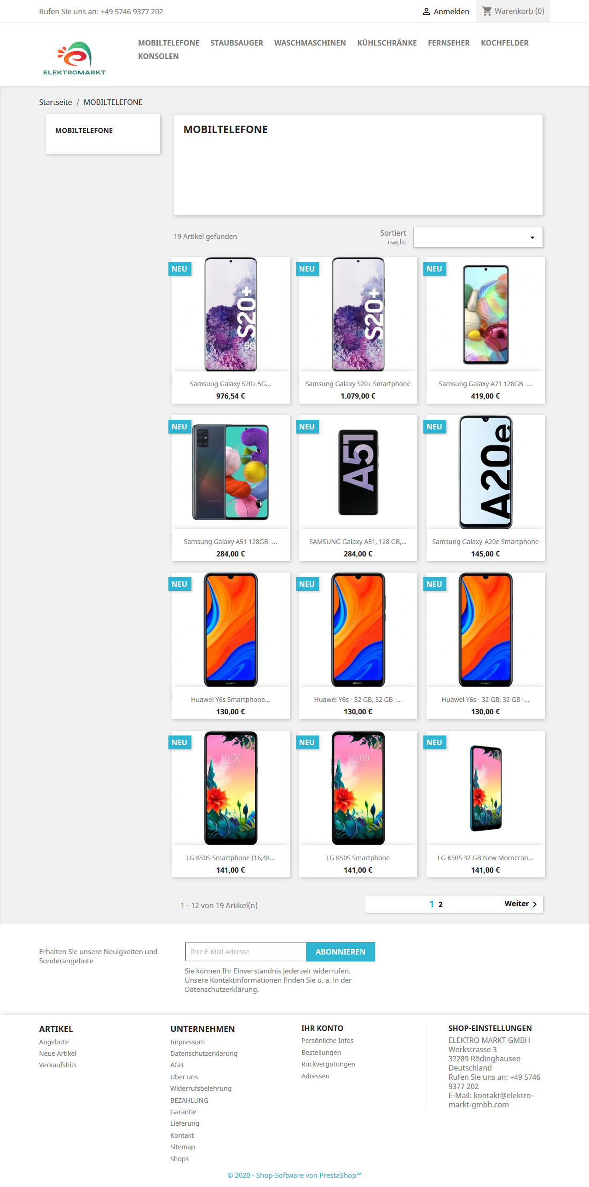Select the KONSOLEN menu category
The height and width of the screenshot is (1187, 589).
(x=158, y=56)
